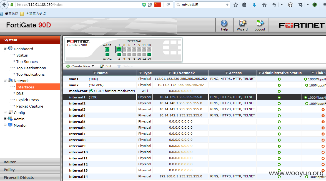Click the Edit button
The height and width of the screenshot is (181, 326).
(106, 66)
